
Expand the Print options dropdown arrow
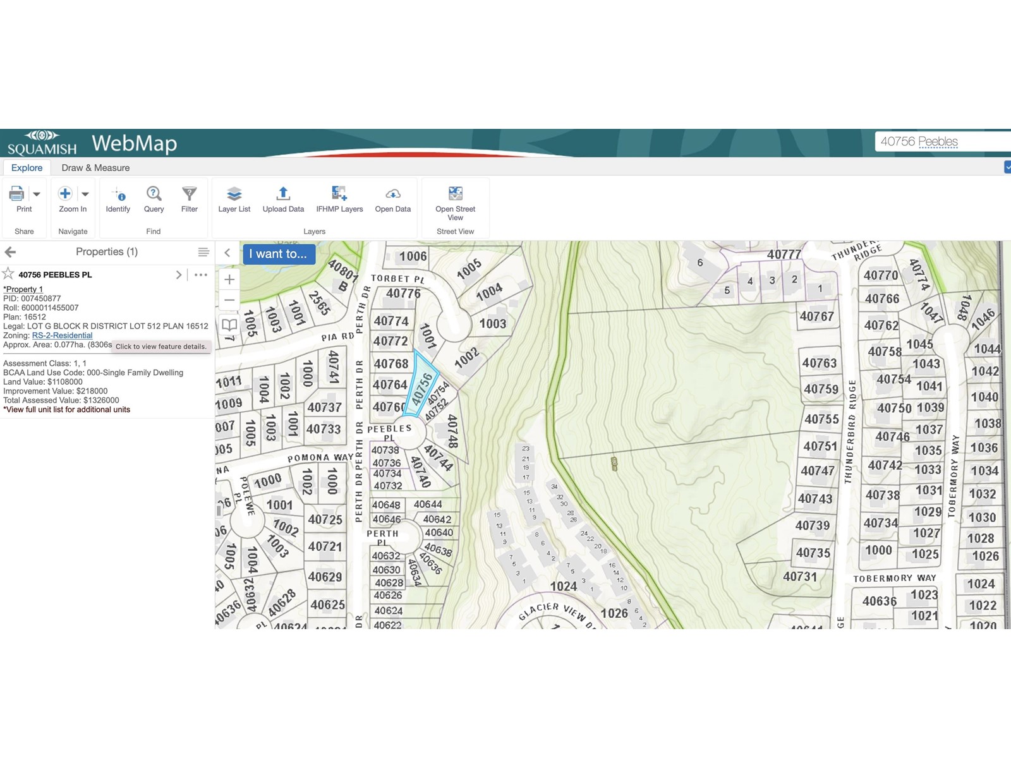click(37, 194)
